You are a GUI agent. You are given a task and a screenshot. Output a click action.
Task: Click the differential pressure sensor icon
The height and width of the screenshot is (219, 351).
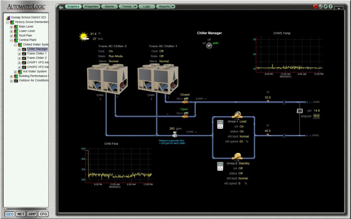click(x=300, y=111)
